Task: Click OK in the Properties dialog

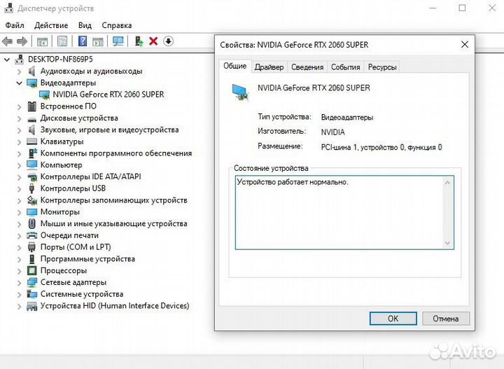Action: pyautogui.click(x=393, y=319)
